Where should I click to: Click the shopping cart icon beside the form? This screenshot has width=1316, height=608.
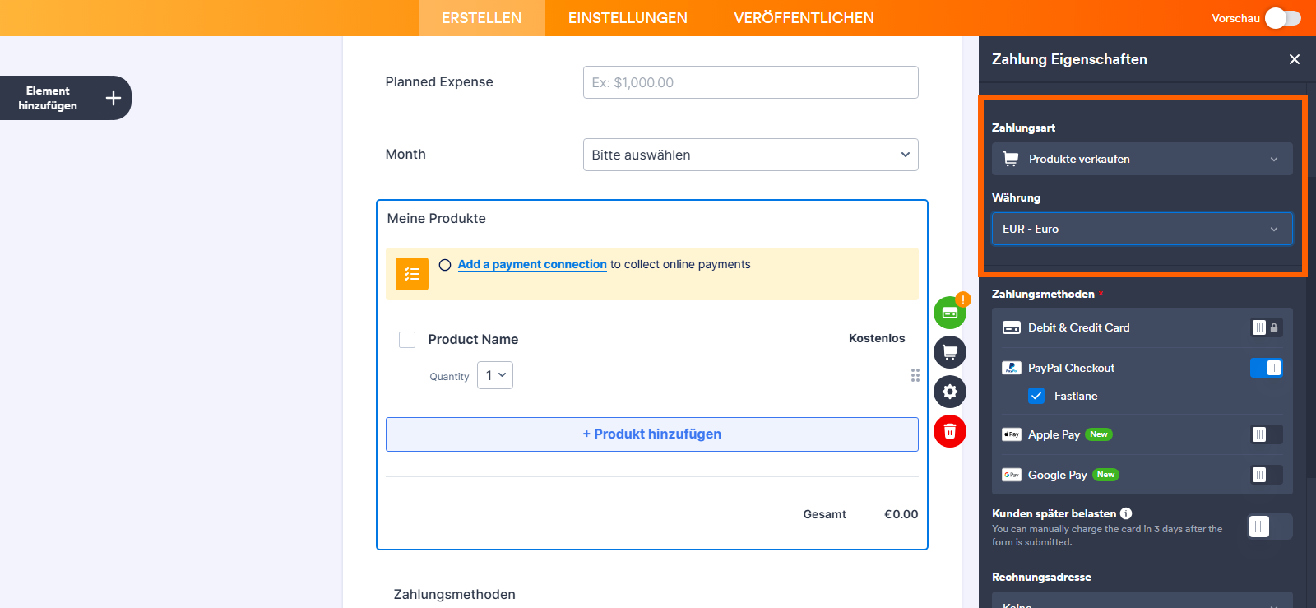click(x=949, y=351)
